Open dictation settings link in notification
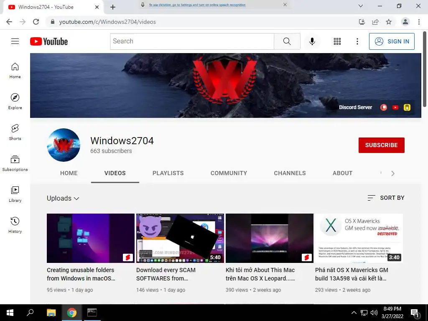 (197, 5)
